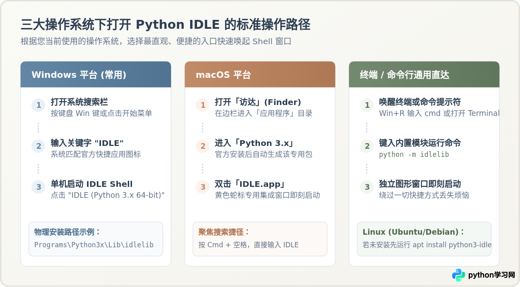Click the Linux (Ubuntu/Debian) label
This screenshot has width=520, height=287.
tap(413, 232)
